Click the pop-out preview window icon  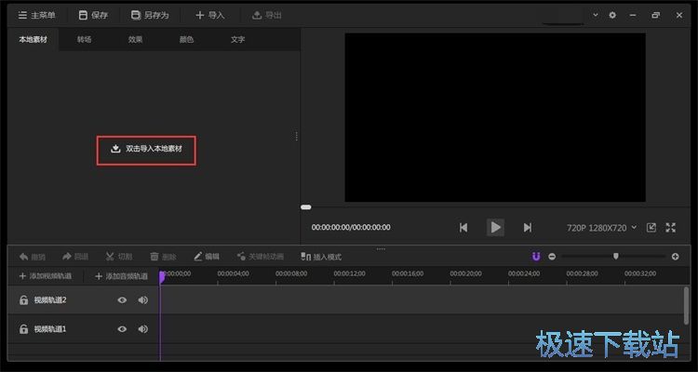pos(651,228)
